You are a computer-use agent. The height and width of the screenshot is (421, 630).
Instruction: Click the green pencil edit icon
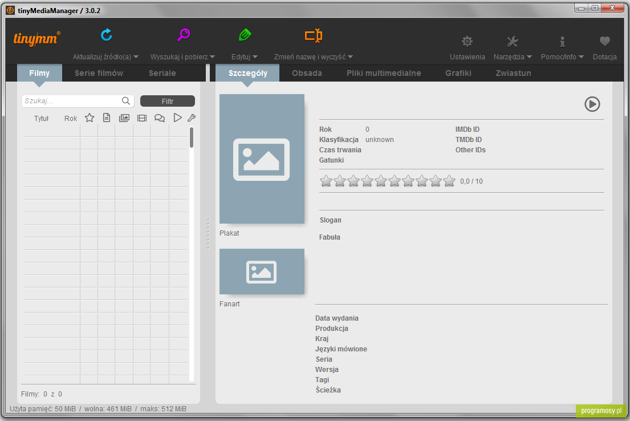[245, 35]
